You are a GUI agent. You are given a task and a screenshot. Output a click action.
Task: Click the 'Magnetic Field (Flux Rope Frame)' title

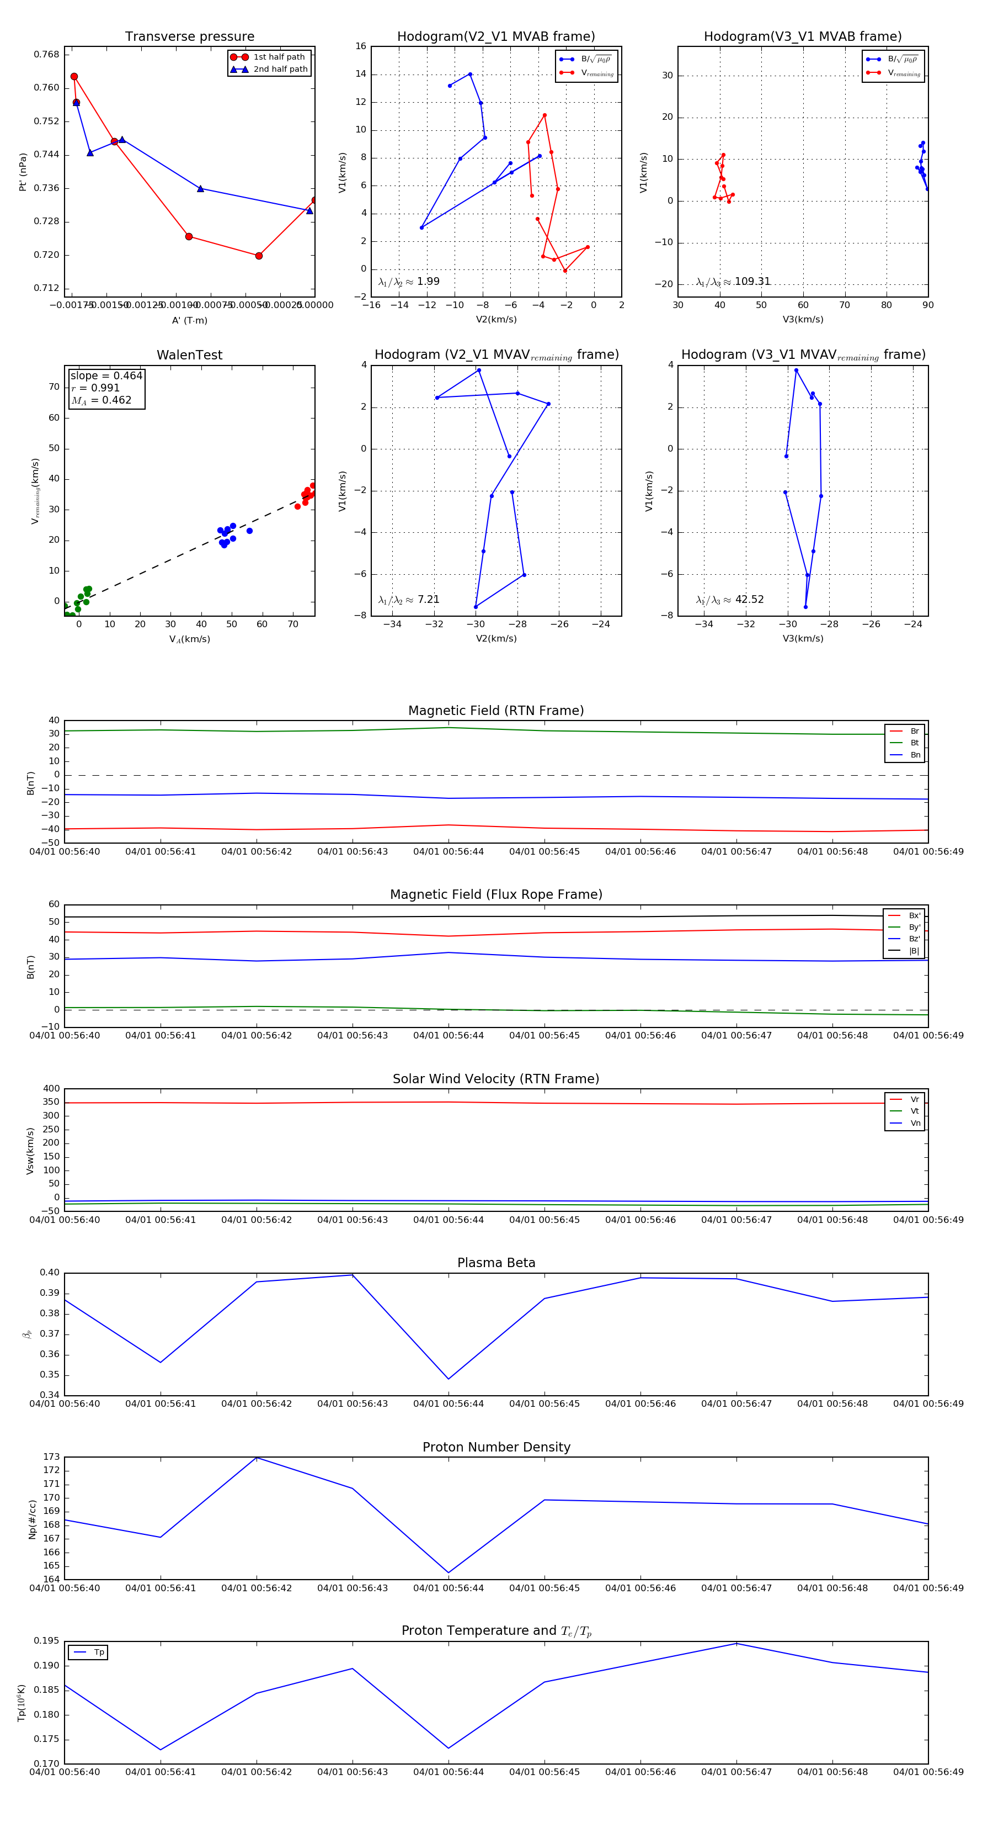[x=496, y=895]
